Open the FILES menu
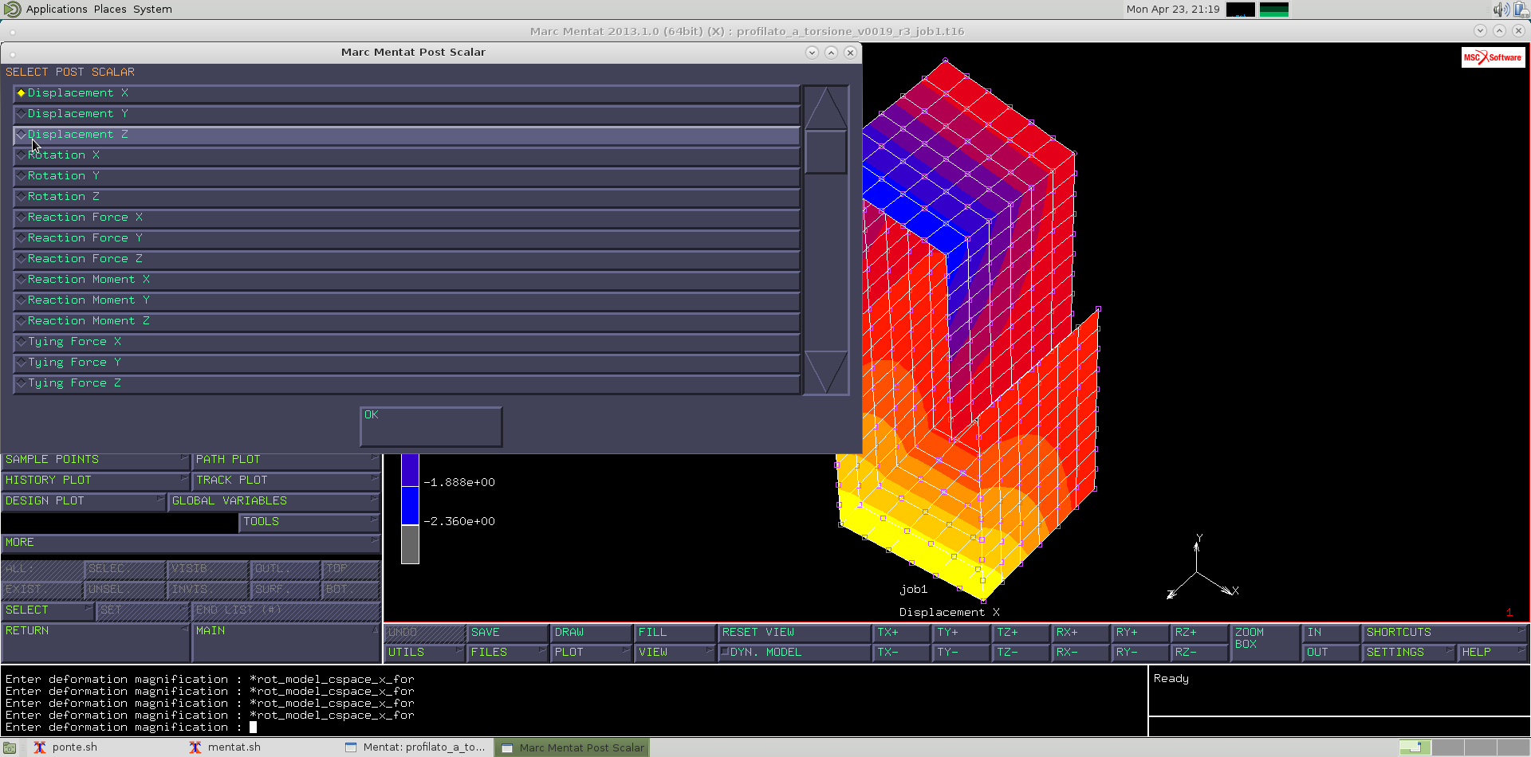1531x757 pixels. tap(507, 653)
